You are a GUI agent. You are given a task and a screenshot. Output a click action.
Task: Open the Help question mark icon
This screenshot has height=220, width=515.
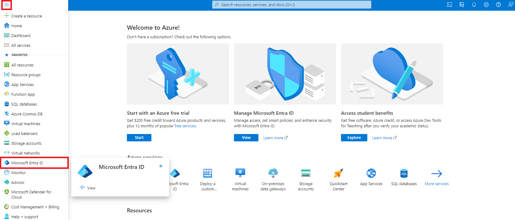coord(498,5)
